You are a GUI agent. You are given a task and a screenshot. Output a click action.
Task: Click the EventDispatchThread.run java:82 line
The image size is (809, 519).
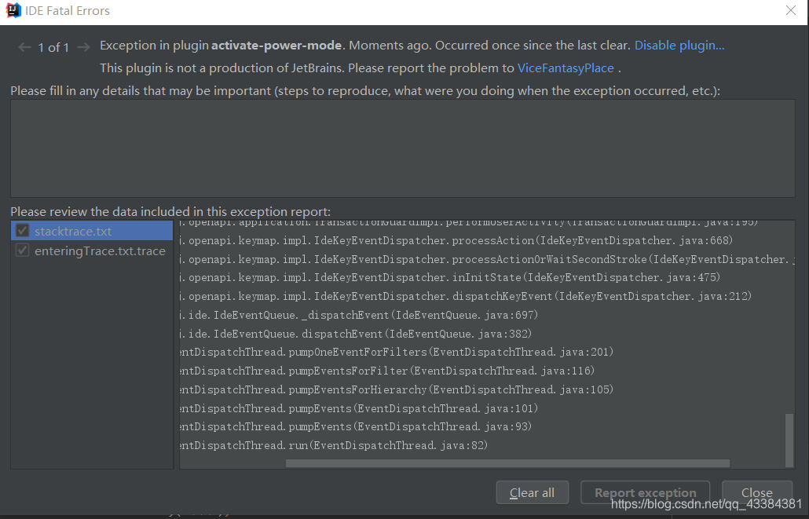click(x=334, y=445)
